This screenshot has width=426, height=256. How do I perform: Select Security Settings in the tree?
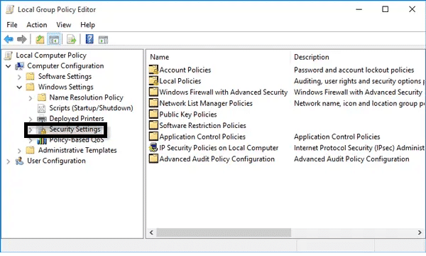click(75, 129)
